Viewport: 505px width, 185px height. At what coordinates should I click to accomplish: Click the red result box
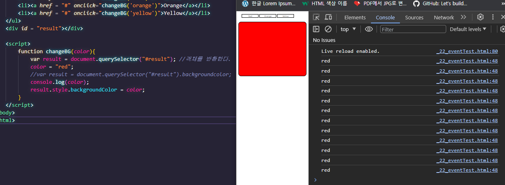pos(272,49)
